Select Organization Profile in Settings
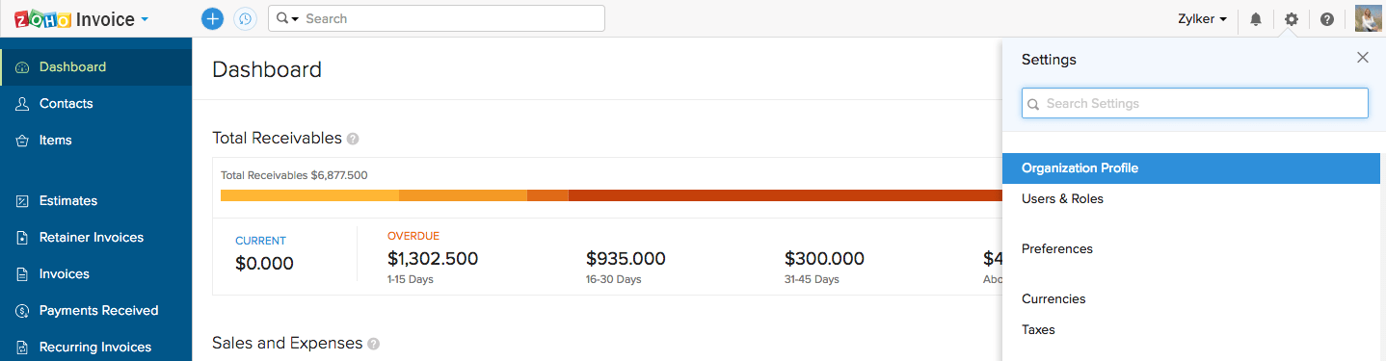Image resolution: width=1386 pixels, height=361 pixels. 1191,168
